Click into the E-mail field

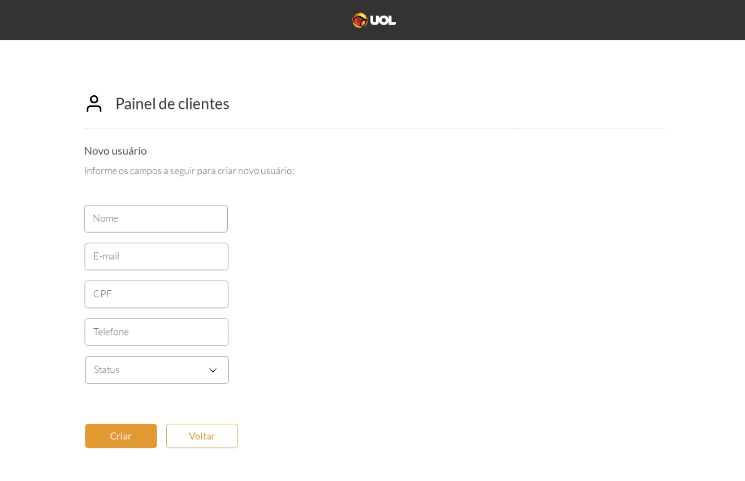(x=156, y=257)
